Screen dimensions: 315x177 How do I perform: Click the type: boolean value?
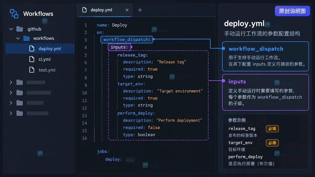pyautogui.click(x=146, y=135)
